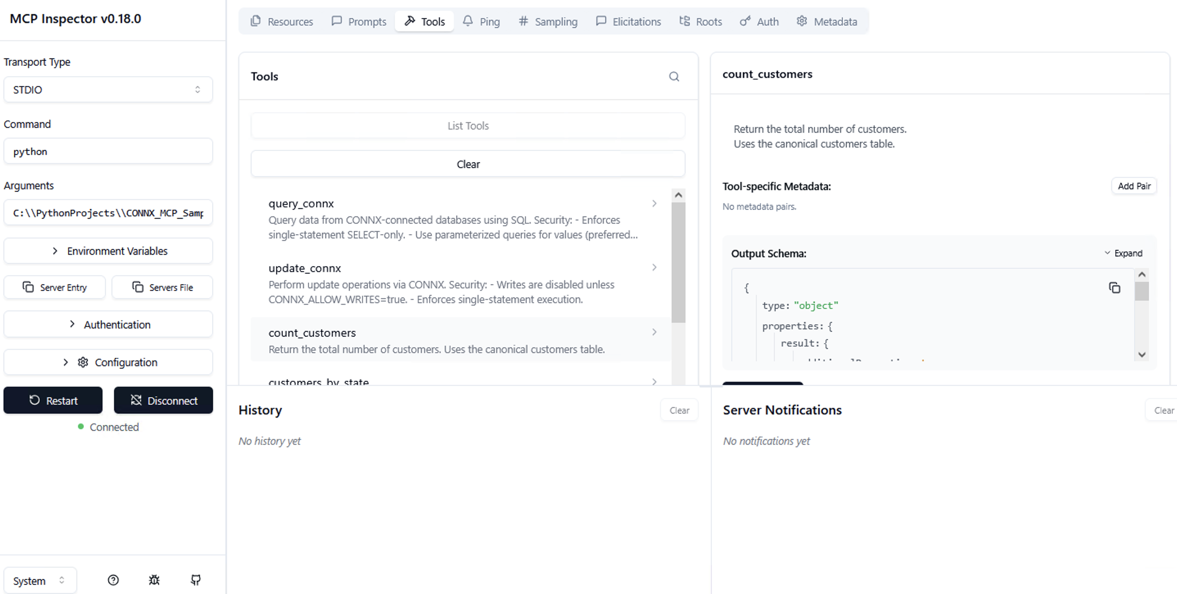Open the count_customers row chevron

tap(654, 332)
